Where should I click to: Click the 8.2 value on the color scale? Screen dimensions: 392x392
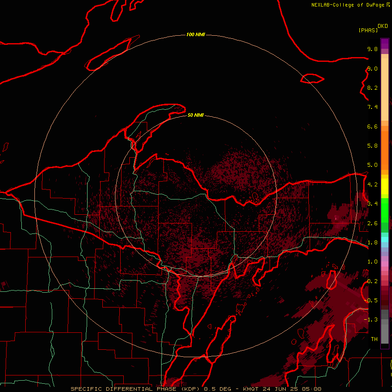pos(372,88)
